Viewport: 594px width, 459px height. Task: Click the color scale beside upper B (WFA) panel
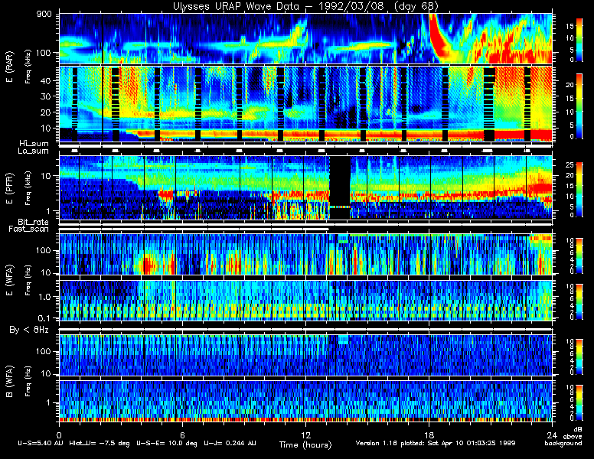(579, 356)
